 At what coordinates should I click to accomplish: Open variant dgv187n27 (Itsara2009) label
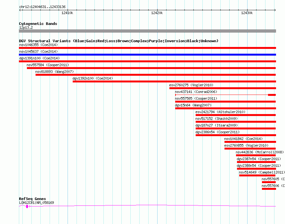216,125
